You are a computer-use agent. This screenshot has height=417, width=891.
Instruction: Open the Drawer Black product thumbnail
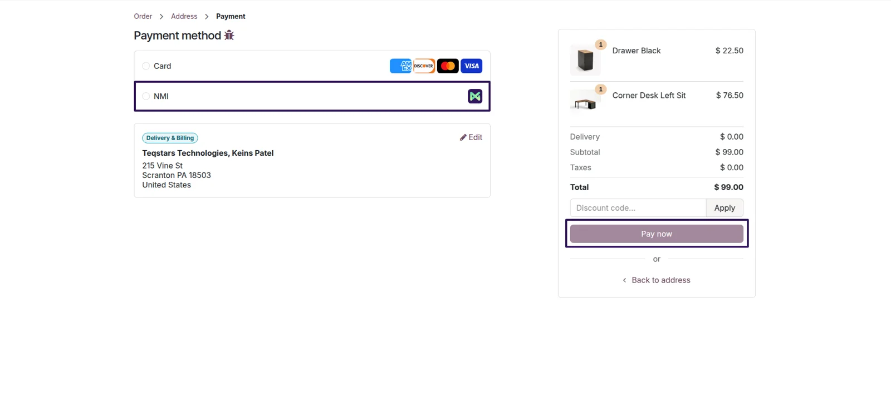[585, 59]
